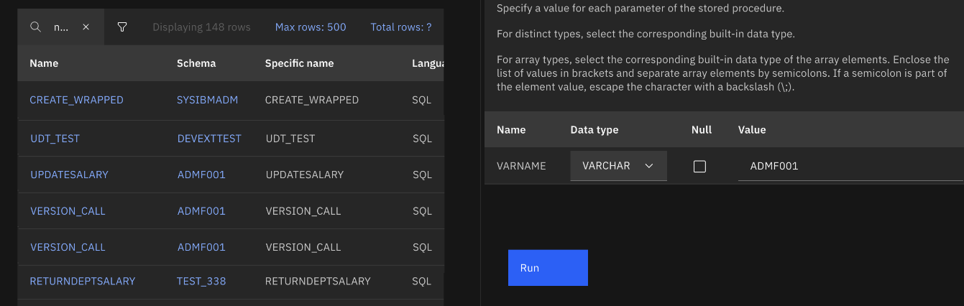Open the Max rows: 500 setting
Viewport: 964px width, 306px height.
[x=310, y=27]
